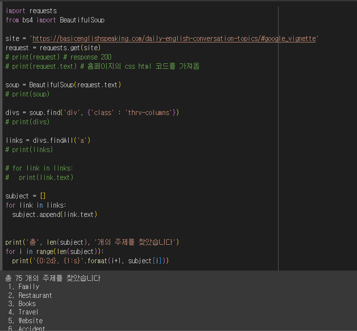Image resolution: width=357 pixels, height=331 pixels.
Task: Click the '# print(links)' comment
Action: click(x=29, y=150)
